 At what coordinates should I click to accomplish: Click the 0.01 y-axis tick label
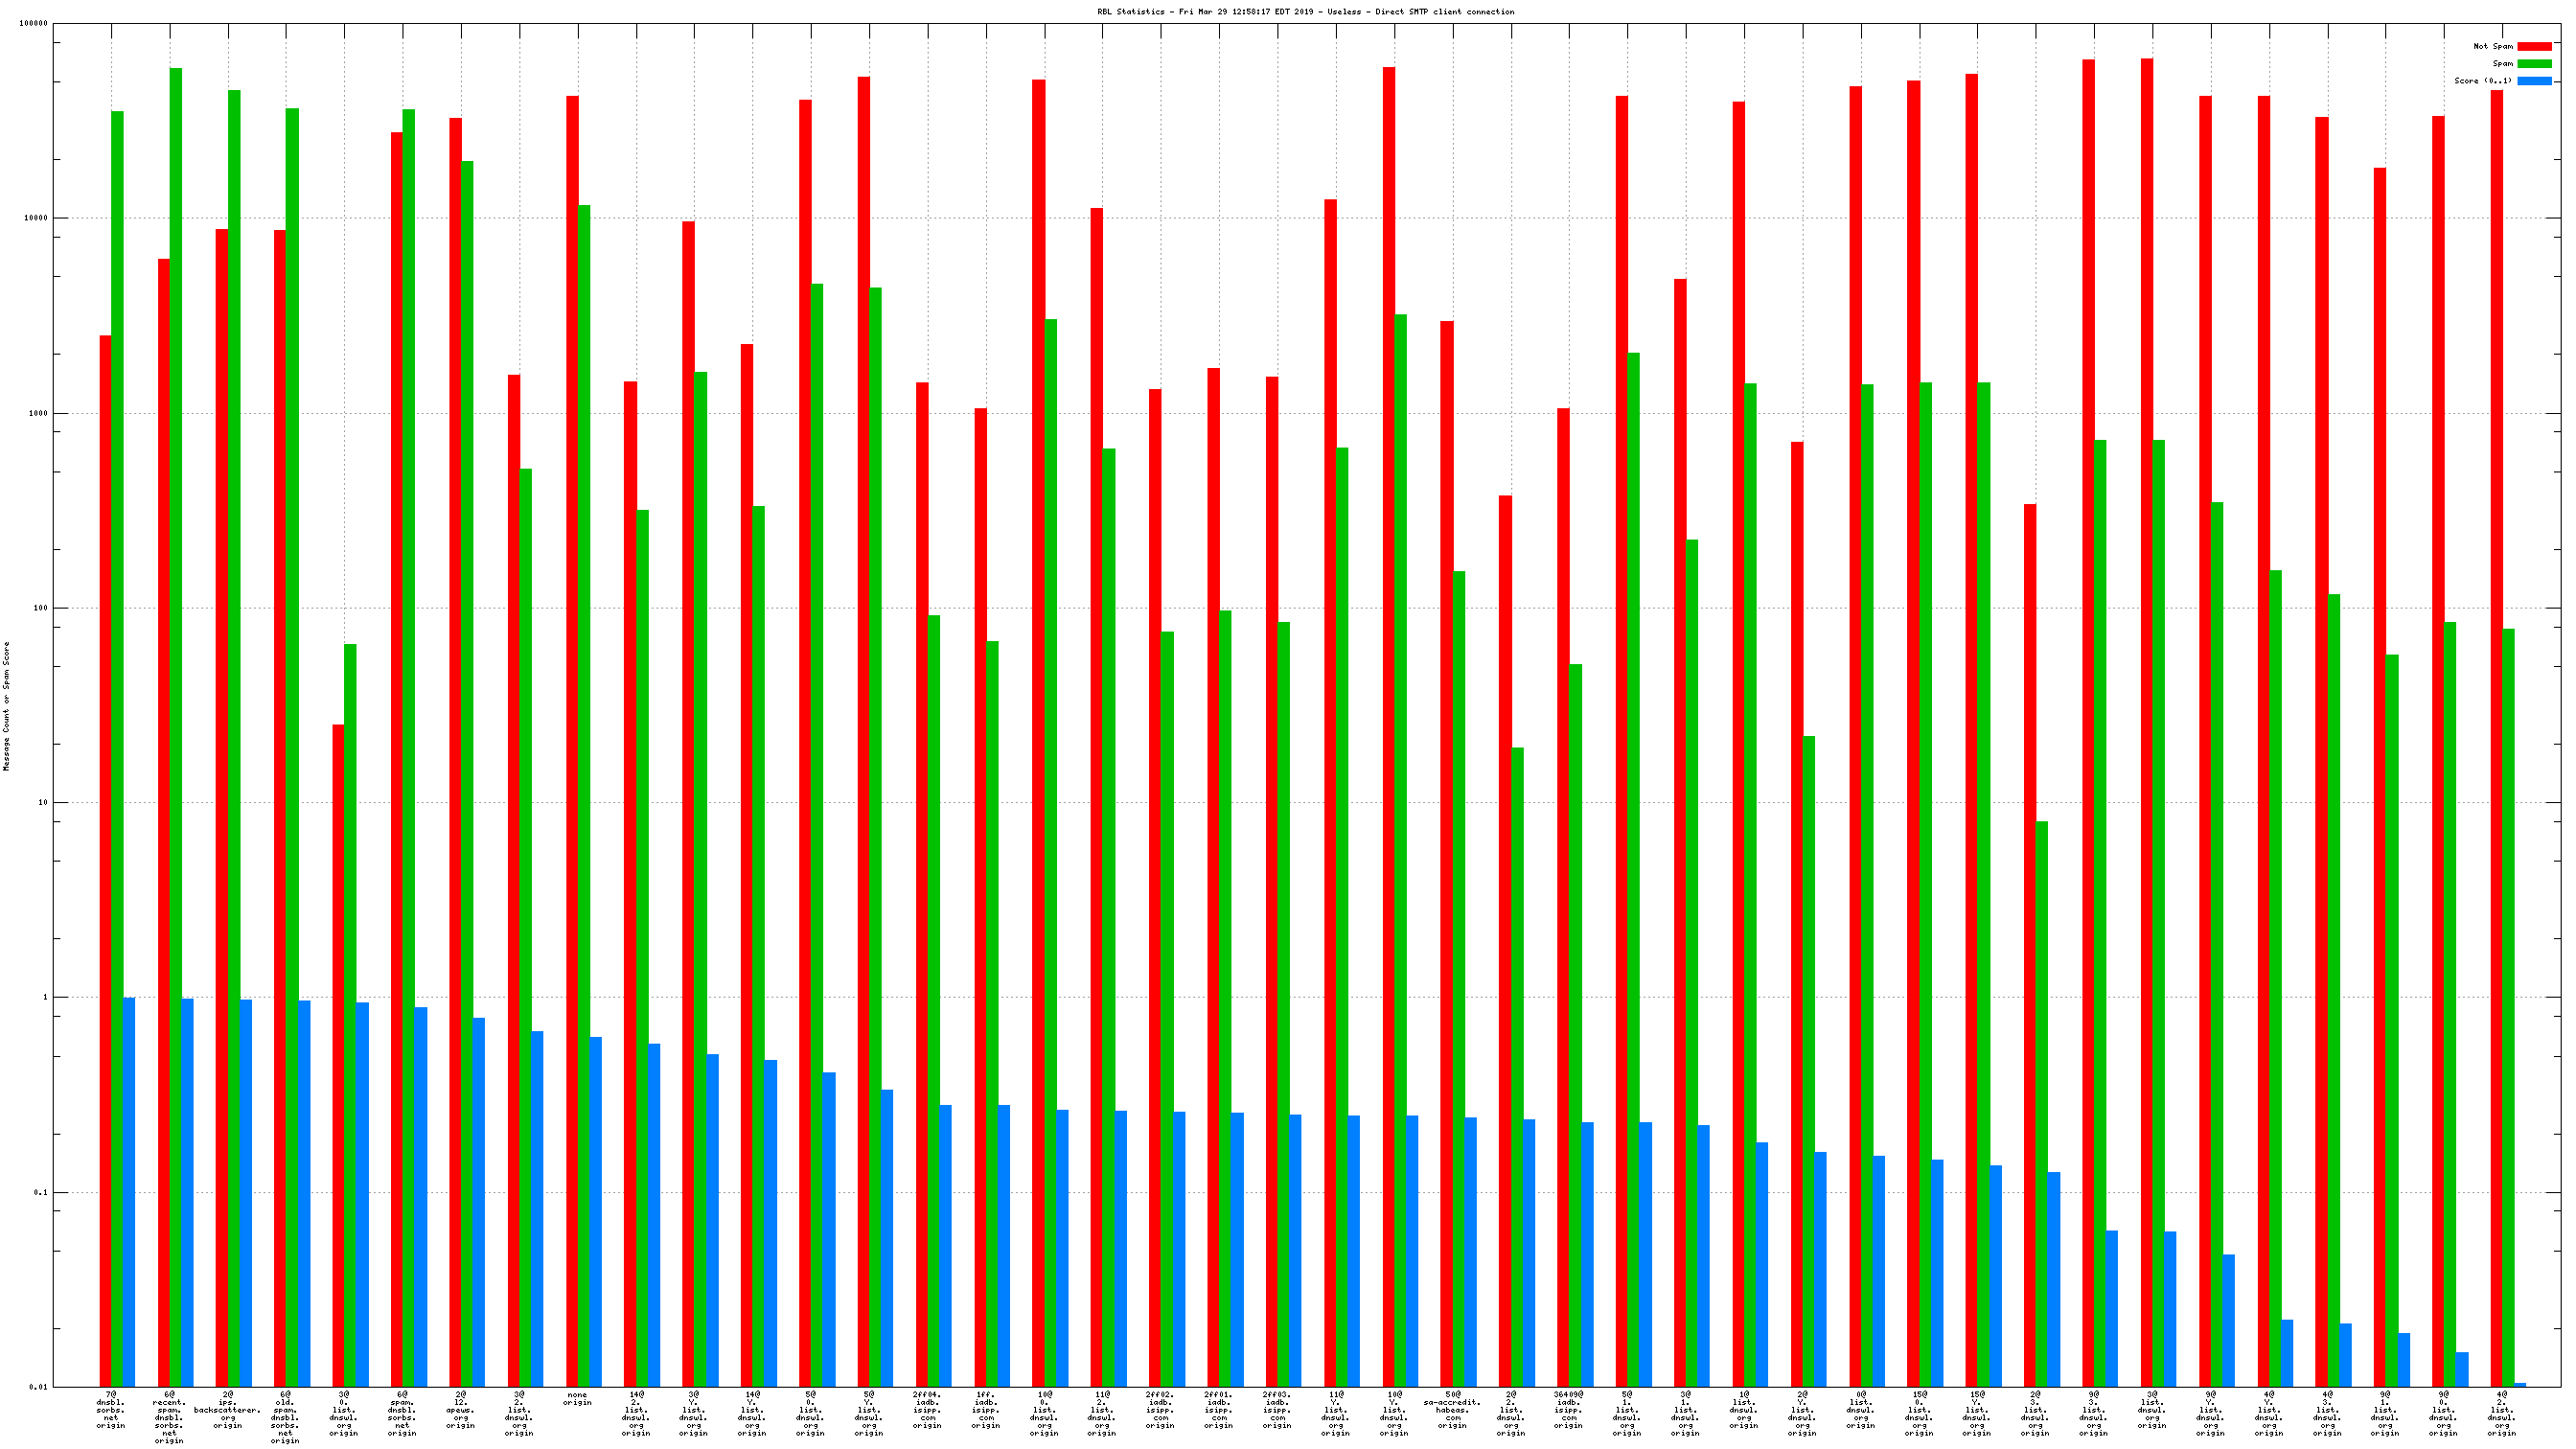38,1387
